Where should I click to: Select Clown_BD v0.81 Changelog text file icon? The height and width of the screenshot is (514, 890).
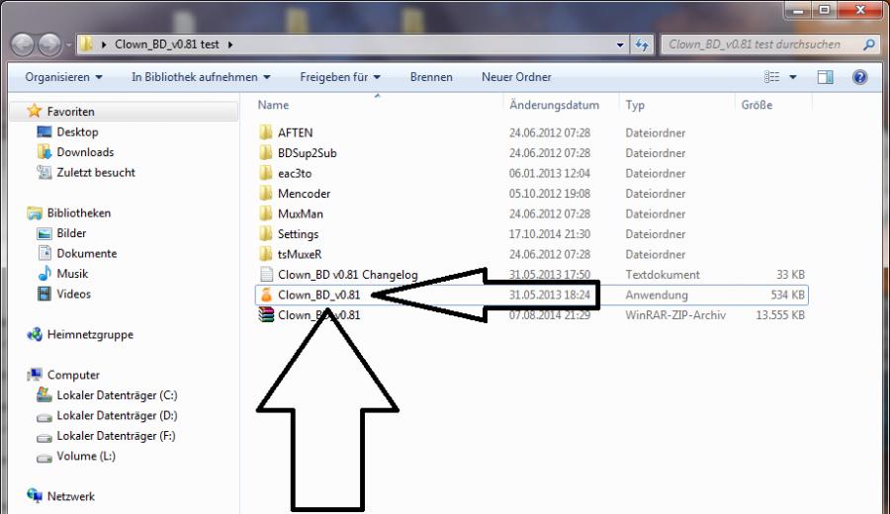point(266,275)
